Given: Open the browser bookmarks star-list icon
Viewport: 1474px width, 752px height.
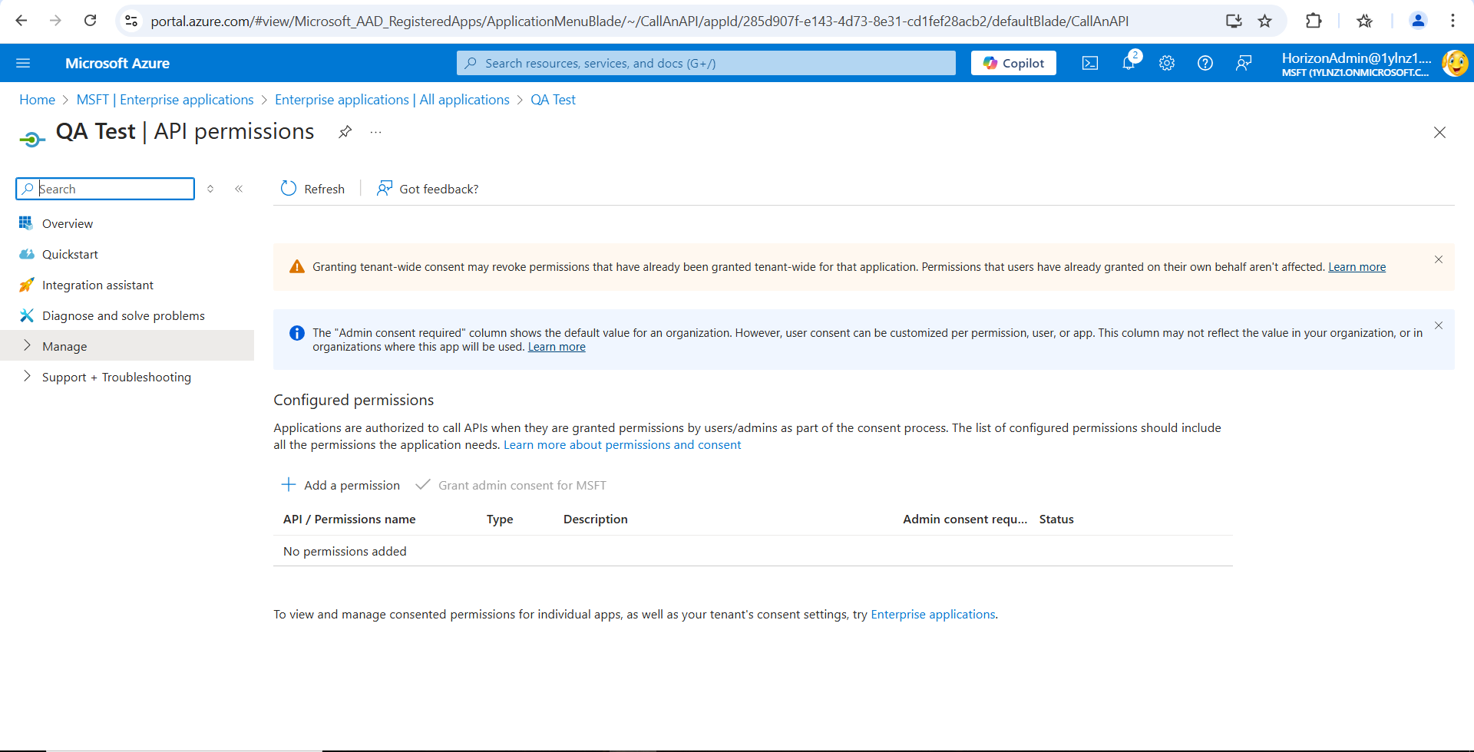Looking at the screenshot, I should [x=1364, y=21].
